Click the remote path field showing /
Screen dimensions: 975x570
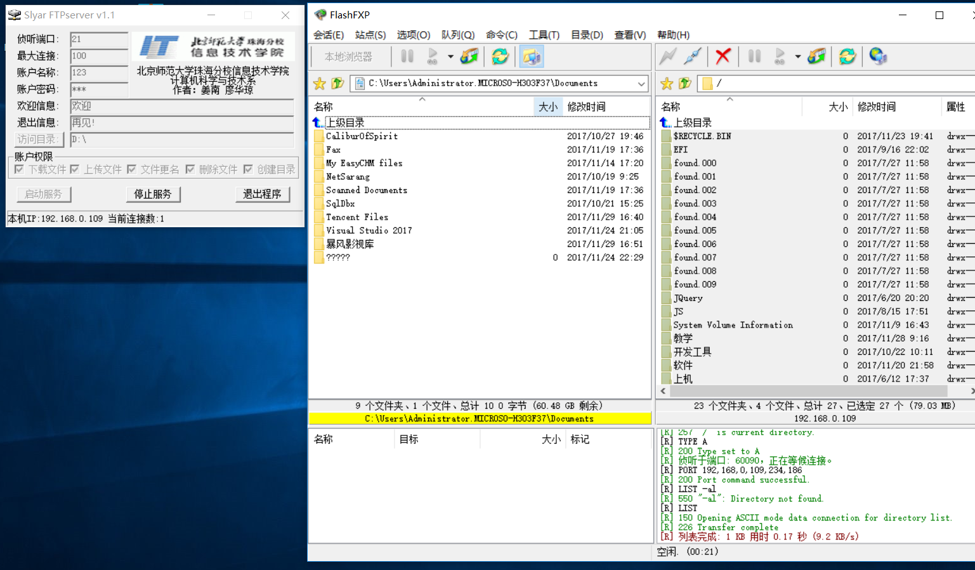[x=836, y=83]
